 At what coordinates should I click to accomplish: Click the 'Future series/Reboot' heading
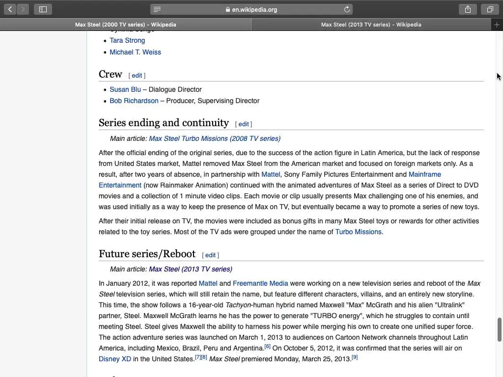tap(147, 254)
